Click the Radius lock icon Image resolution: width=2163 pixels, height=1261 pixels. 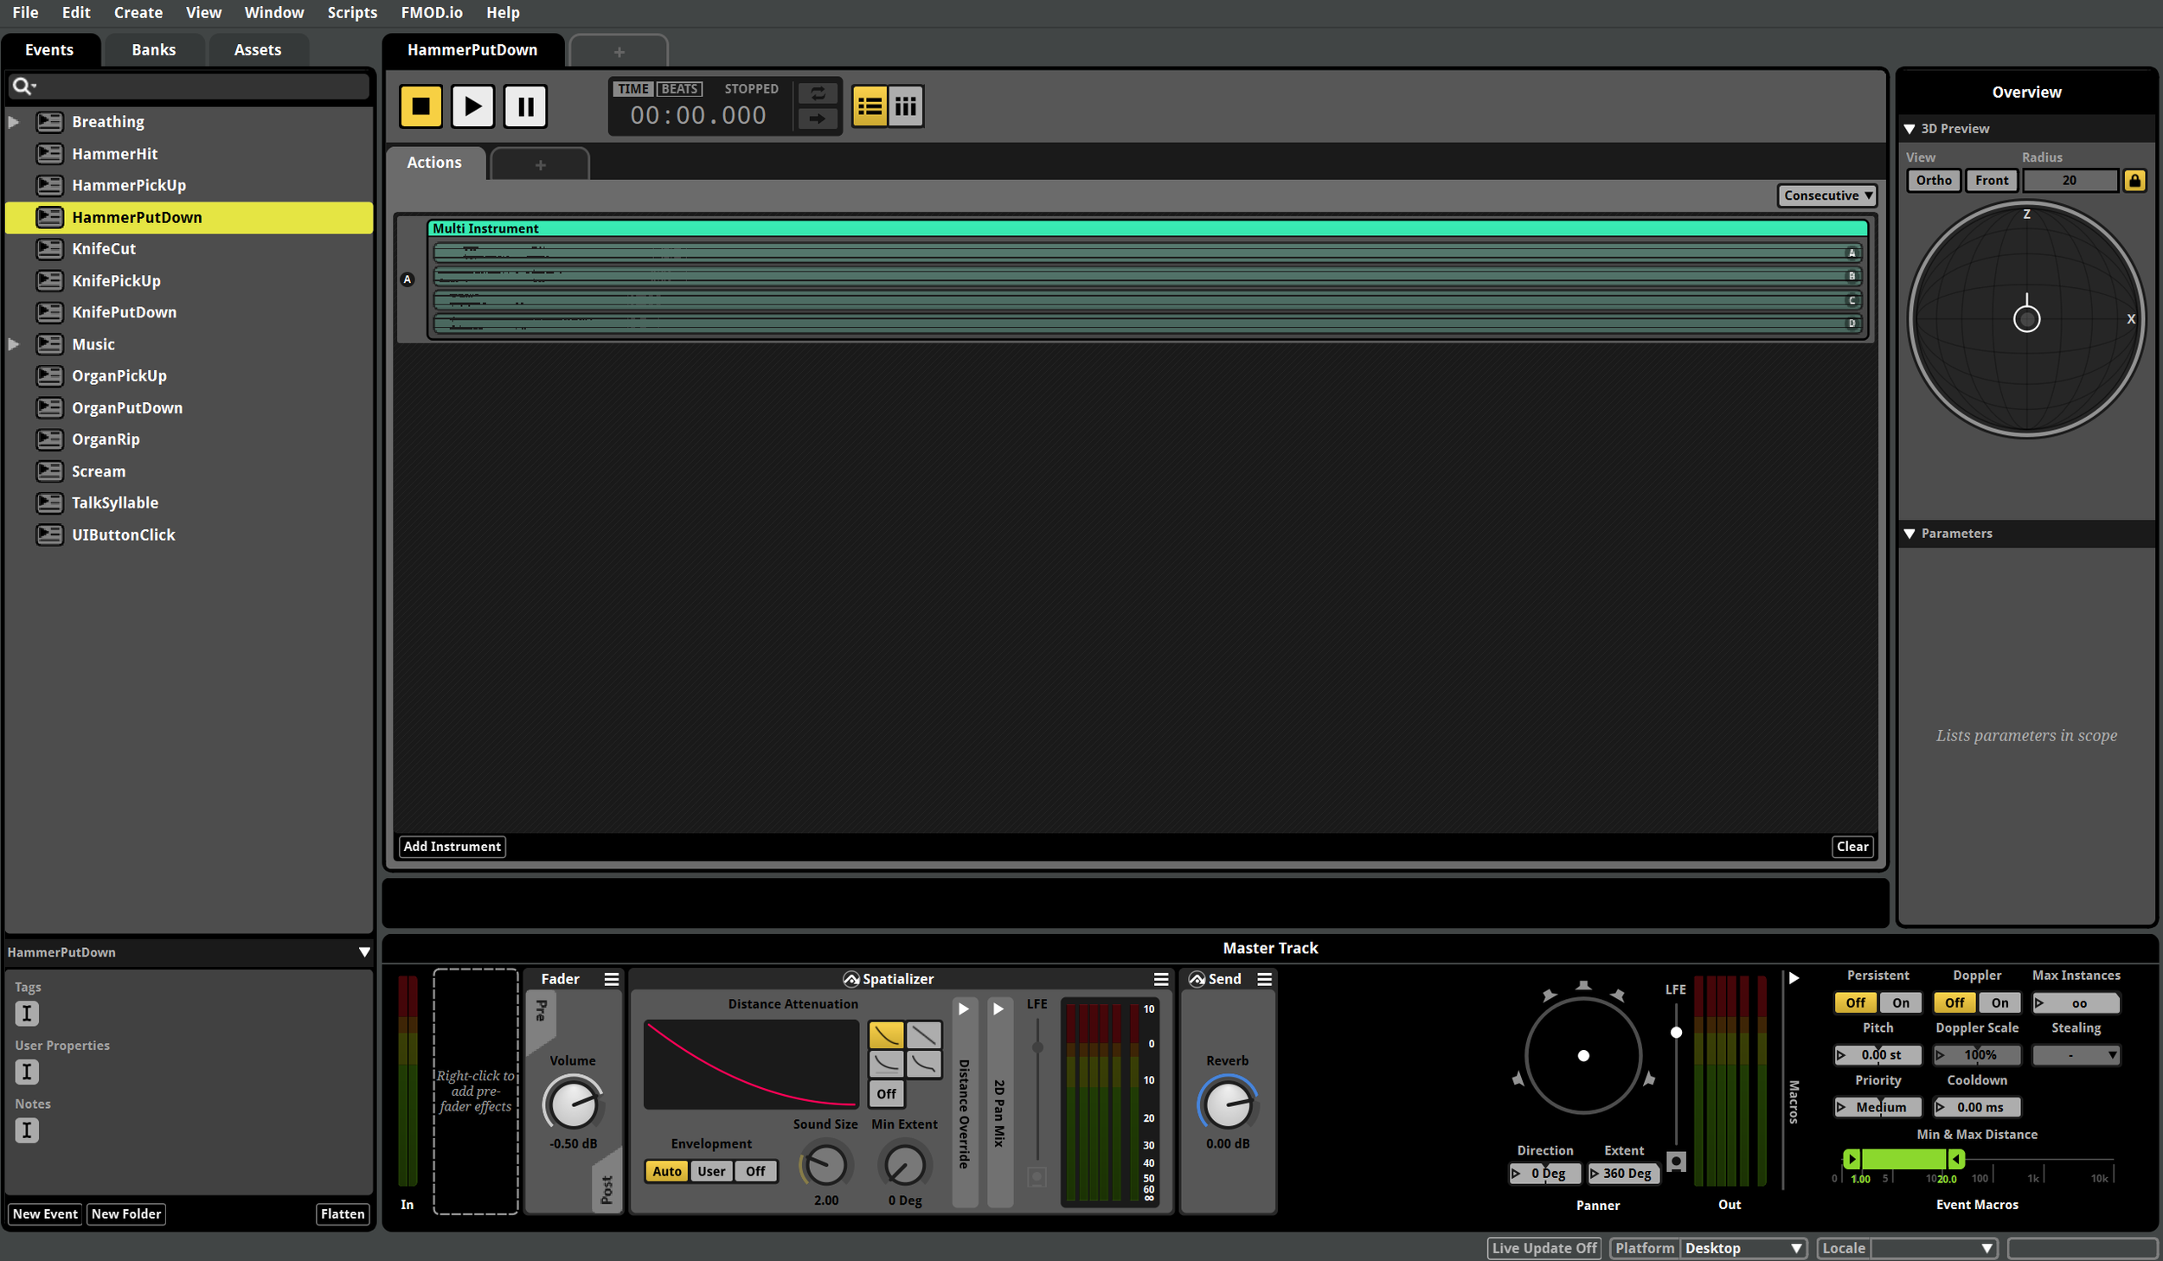[x=2134, y=181]
